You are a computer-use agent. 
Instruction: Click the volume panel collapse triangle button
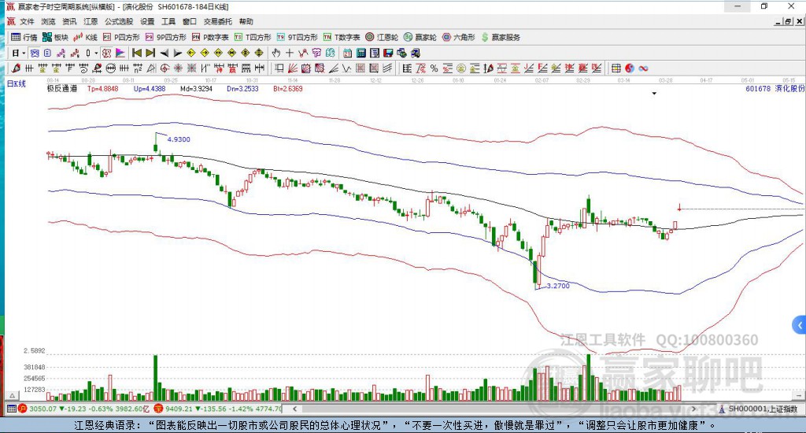tap(13, 395)
